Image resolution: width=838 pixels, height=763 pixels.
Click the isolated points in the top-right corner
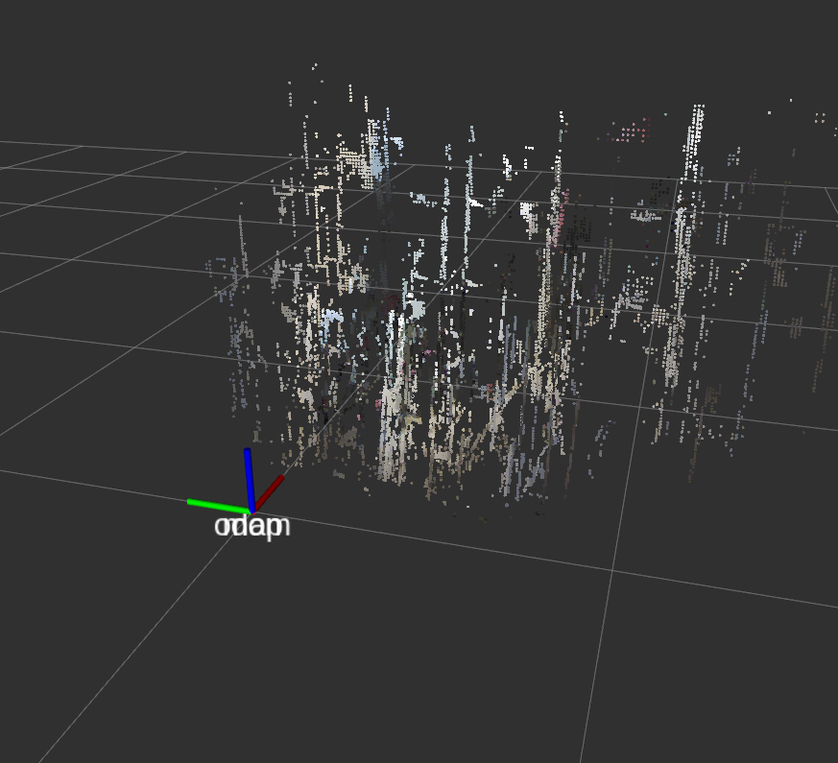(819, 118)
